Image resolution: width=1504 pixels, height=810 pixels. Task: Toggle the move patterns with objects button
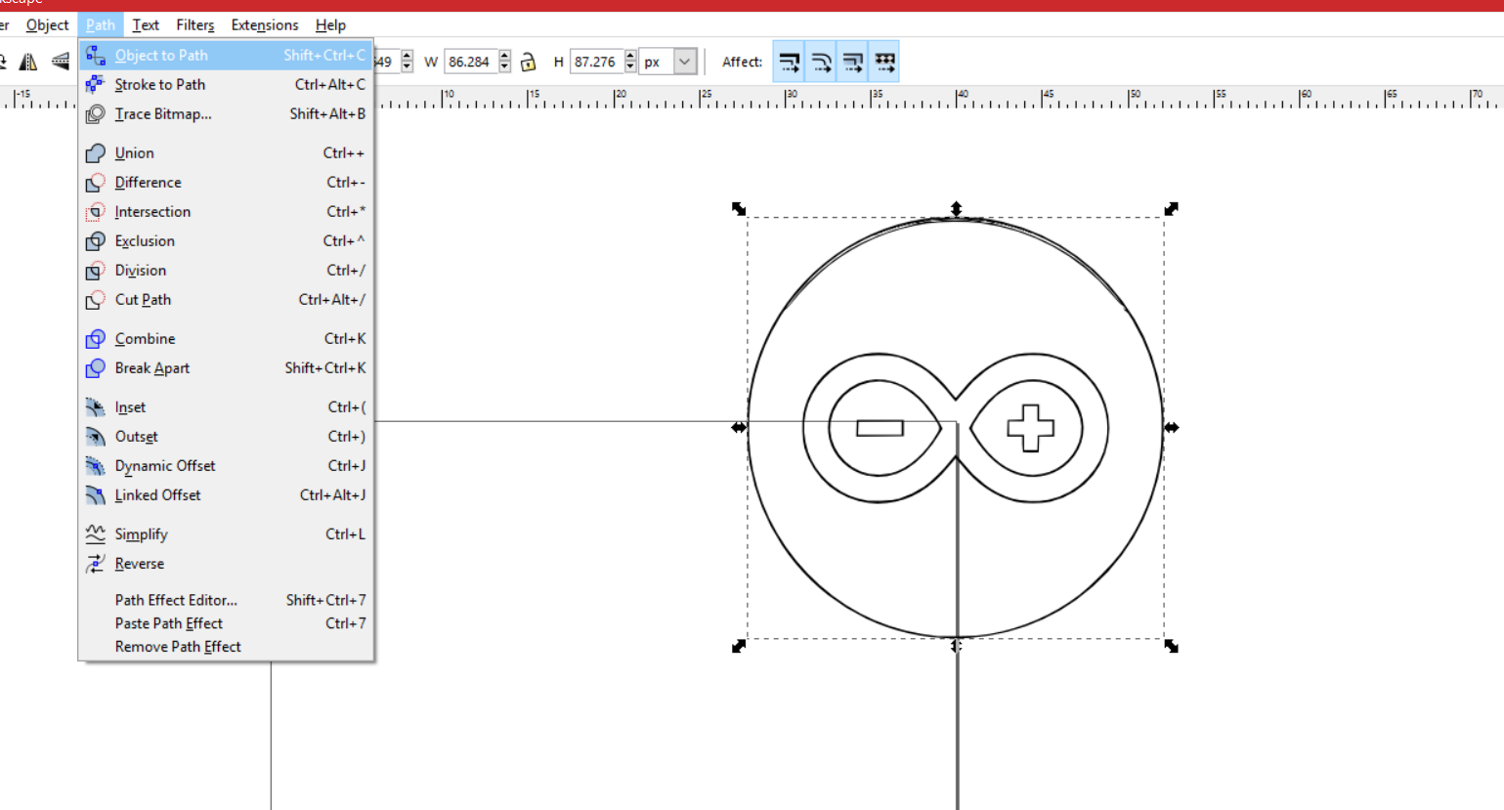point(884,61)
